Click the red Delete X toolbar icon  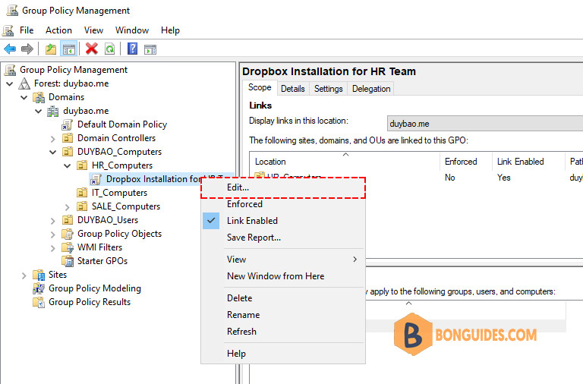(91, 49)
